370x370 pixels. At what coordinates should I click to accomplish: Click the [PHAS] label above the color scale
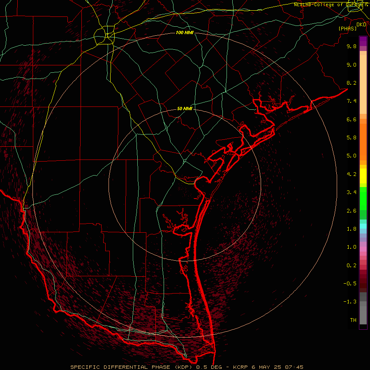click(x=347, y=28)
